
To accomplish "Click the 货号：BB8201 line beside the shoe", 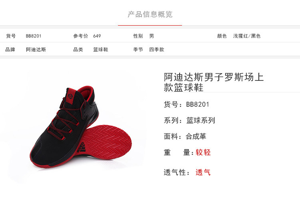I will point(186,104).
